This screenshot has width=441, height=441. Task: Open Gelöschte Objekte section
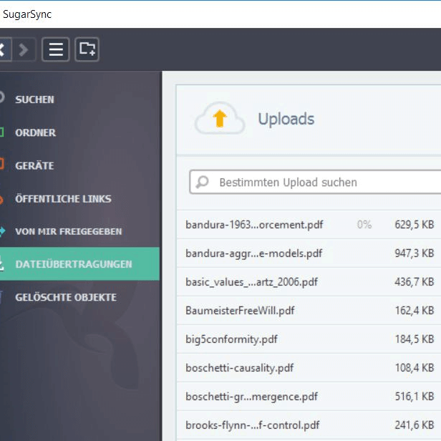click(x=65, y=297)
